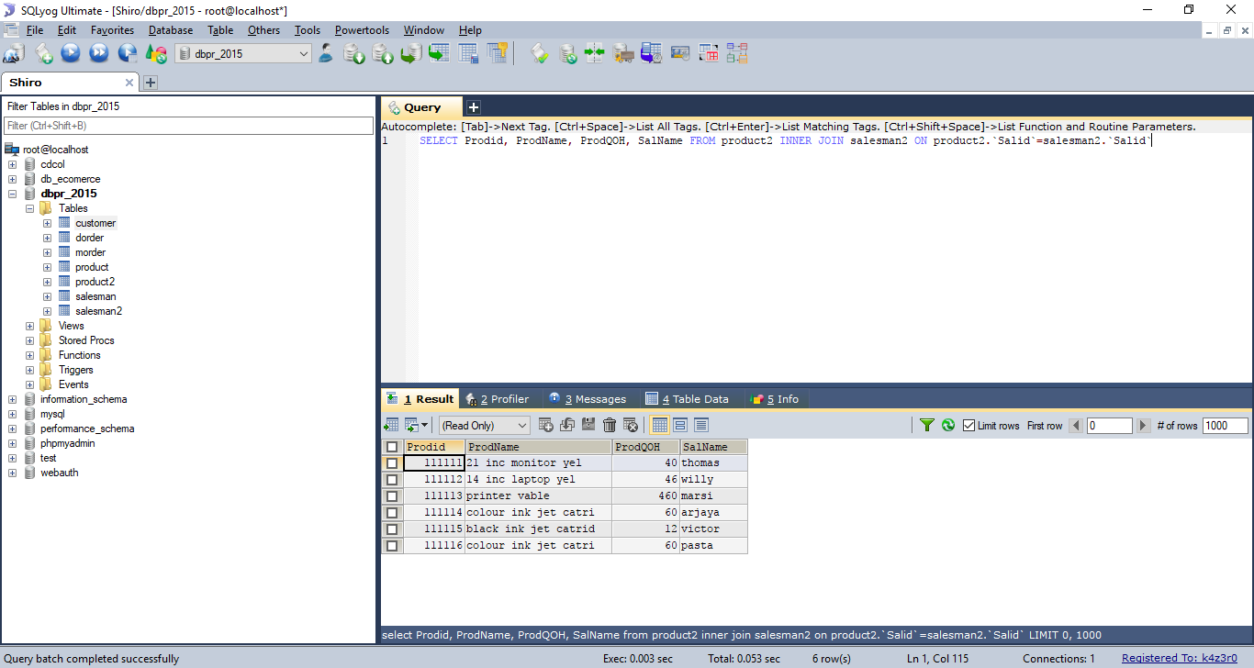Open the Powertools menu
1254x668 pixels.
pos(362,30)
